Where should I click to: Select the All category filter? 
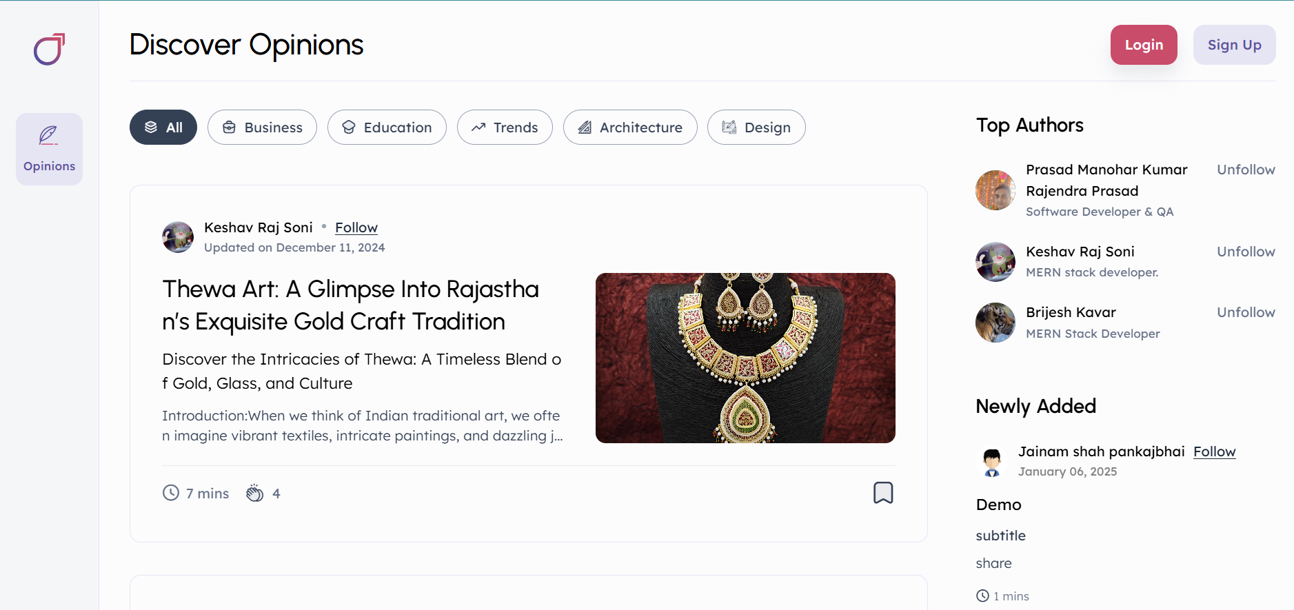pyautogui.click(x=163, y=128)
